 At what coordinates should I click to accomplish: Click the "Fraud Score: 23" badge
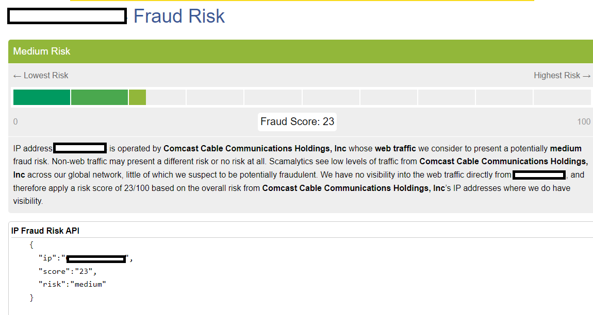[x=298, y=122]
